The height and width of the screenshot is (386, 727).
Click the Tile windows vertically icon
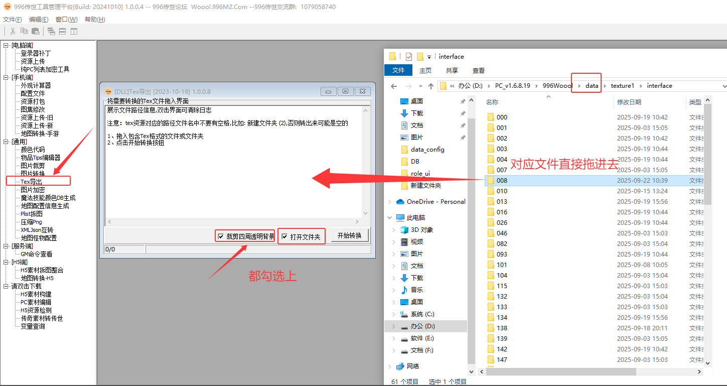coord(74,31)
